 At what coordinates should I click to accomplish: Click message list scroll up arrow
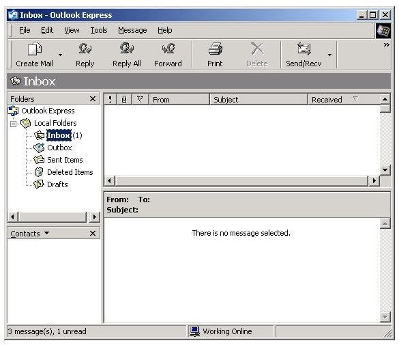pyautogui.click(x=385, y=99)
